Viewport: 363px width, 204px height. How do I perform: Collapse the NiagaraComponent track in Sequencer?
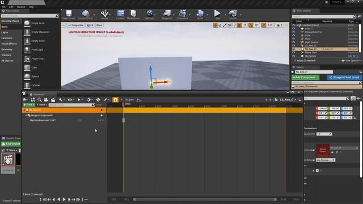(x=26, y=115)
